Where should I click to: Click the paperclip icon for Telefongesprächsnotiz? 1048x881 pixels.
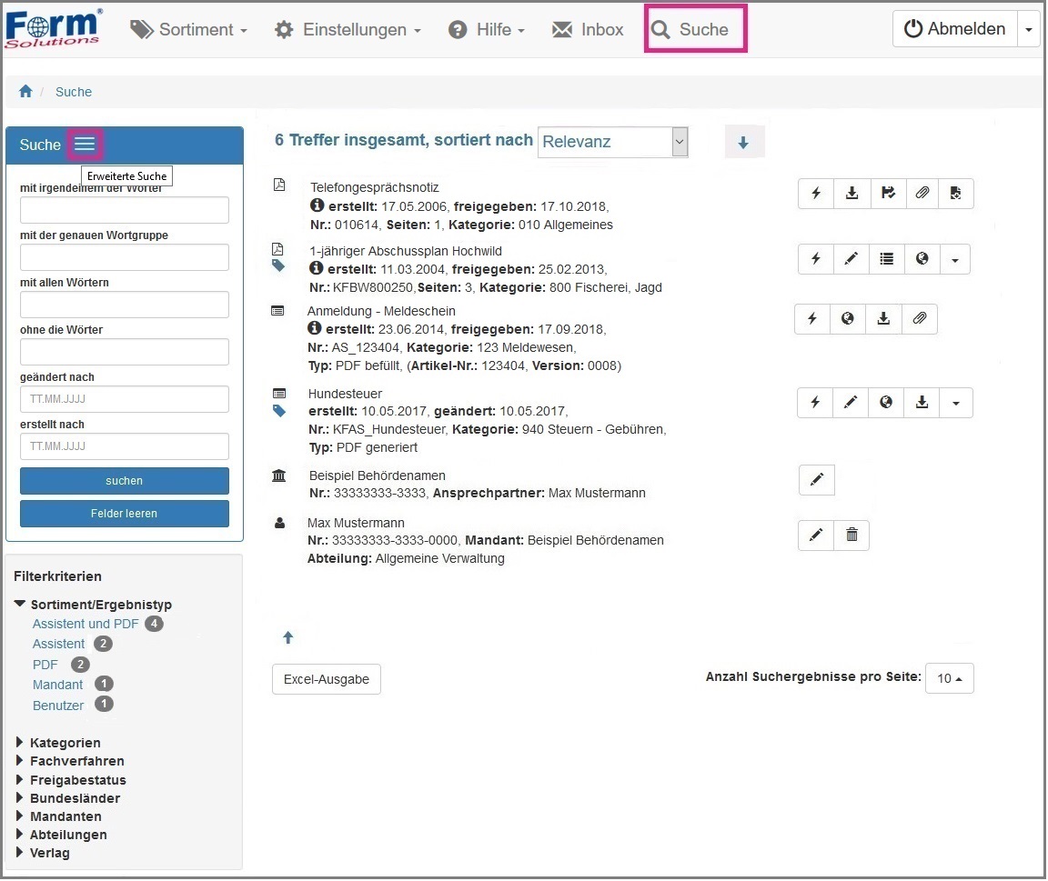922,194
